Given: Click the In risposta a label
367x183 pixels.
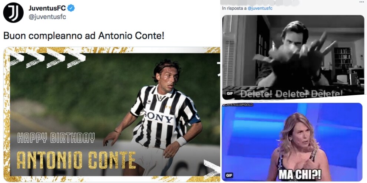Looking at the screenshot, I should coord(234,9).
